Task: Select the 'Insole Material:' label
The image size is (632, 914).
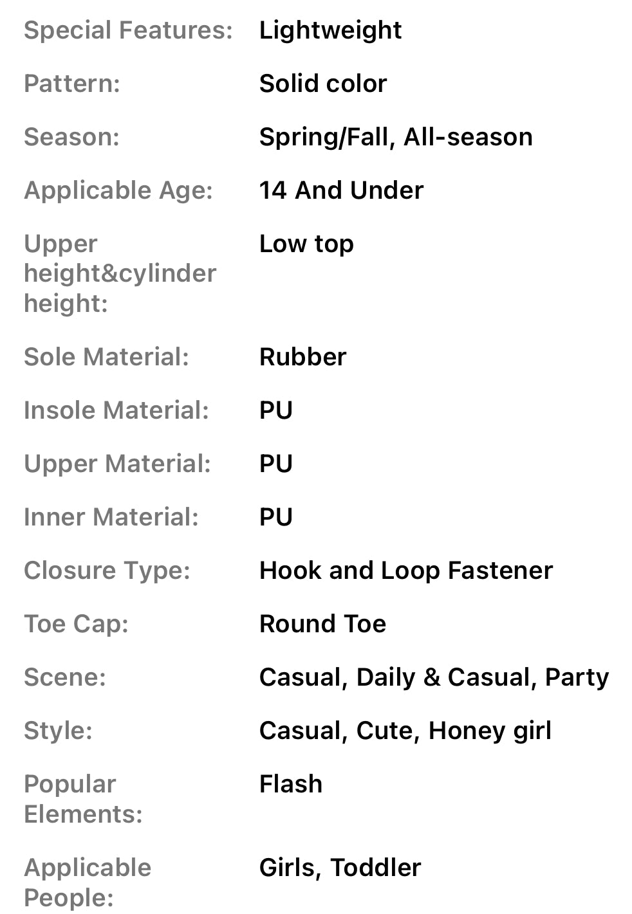Action: tap(116, 410)
